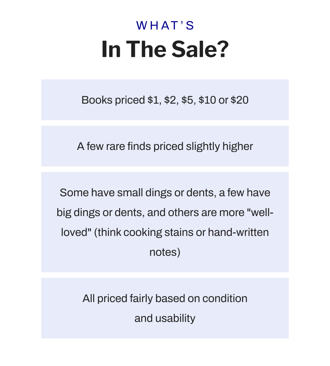Click the "based on condition" text
Viewport: 330px width, 366px height.
coord(201,298)
